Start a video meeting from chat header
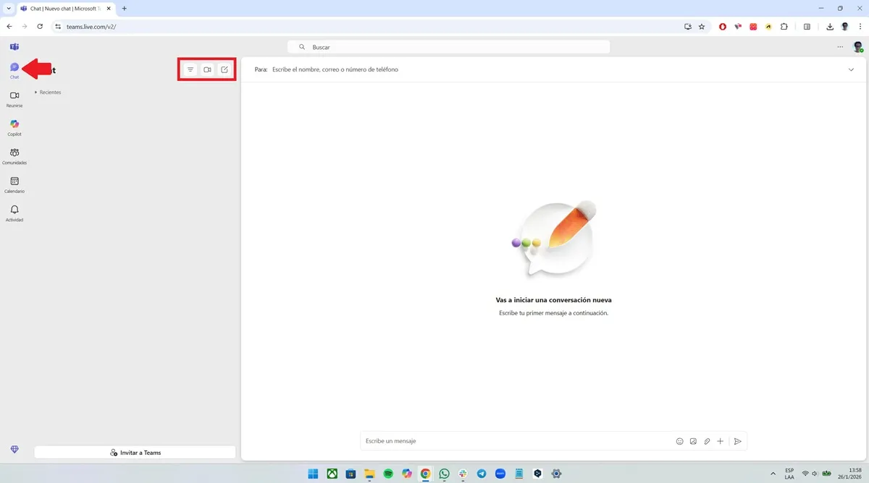869x483 pixels. coord(207,69)
